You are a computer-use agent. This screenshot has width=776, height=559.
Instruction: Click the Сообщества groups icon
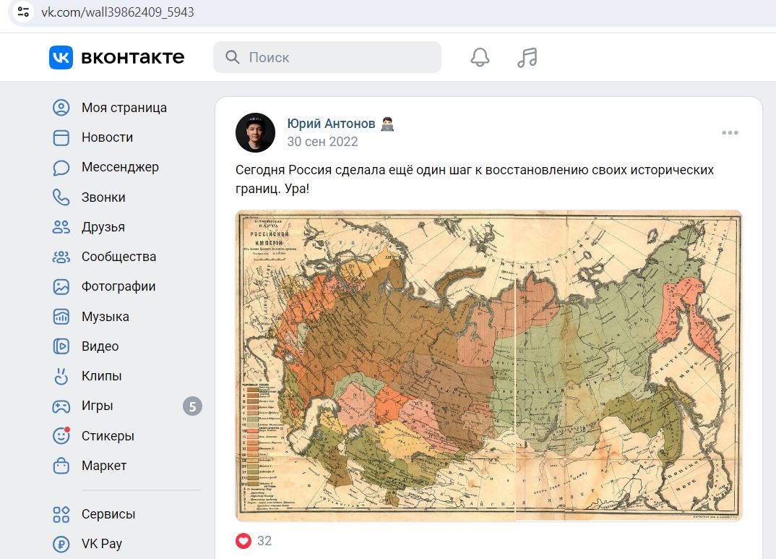point(61,257)
